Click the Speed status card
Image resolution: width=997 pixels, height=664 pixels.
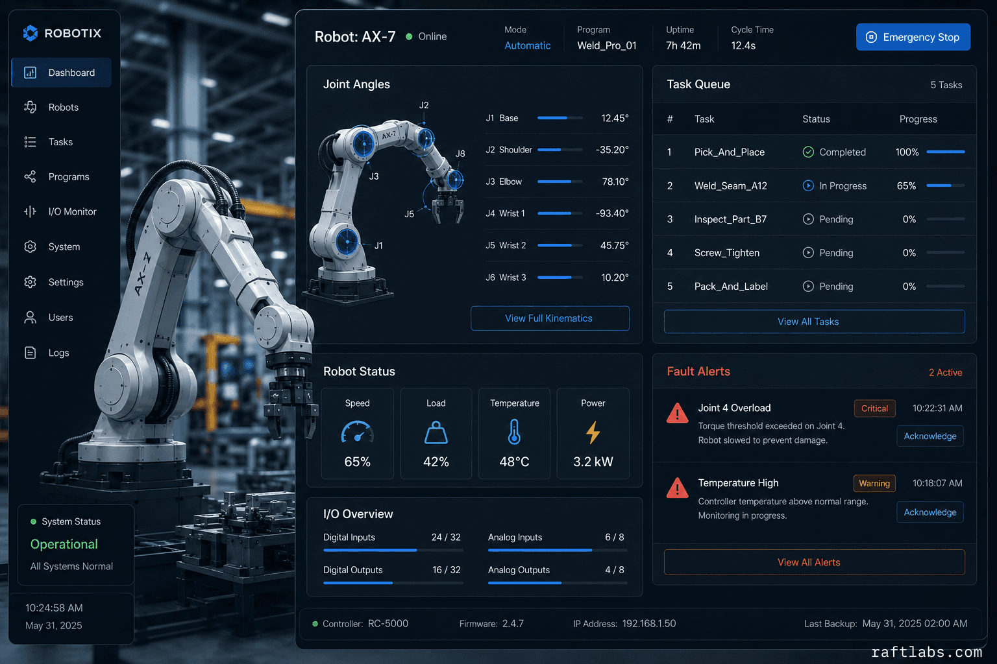pos(358,433)
